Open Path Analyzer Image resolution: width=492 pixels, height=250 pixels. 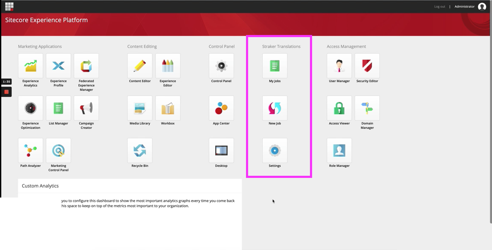pyautogui.click(x=30, y=151)
